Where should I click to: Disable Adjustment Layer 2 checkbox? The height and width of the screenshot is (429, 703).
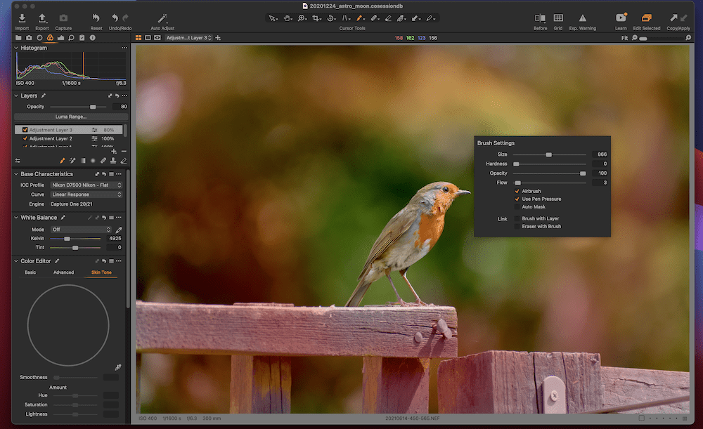pos(25,139)
